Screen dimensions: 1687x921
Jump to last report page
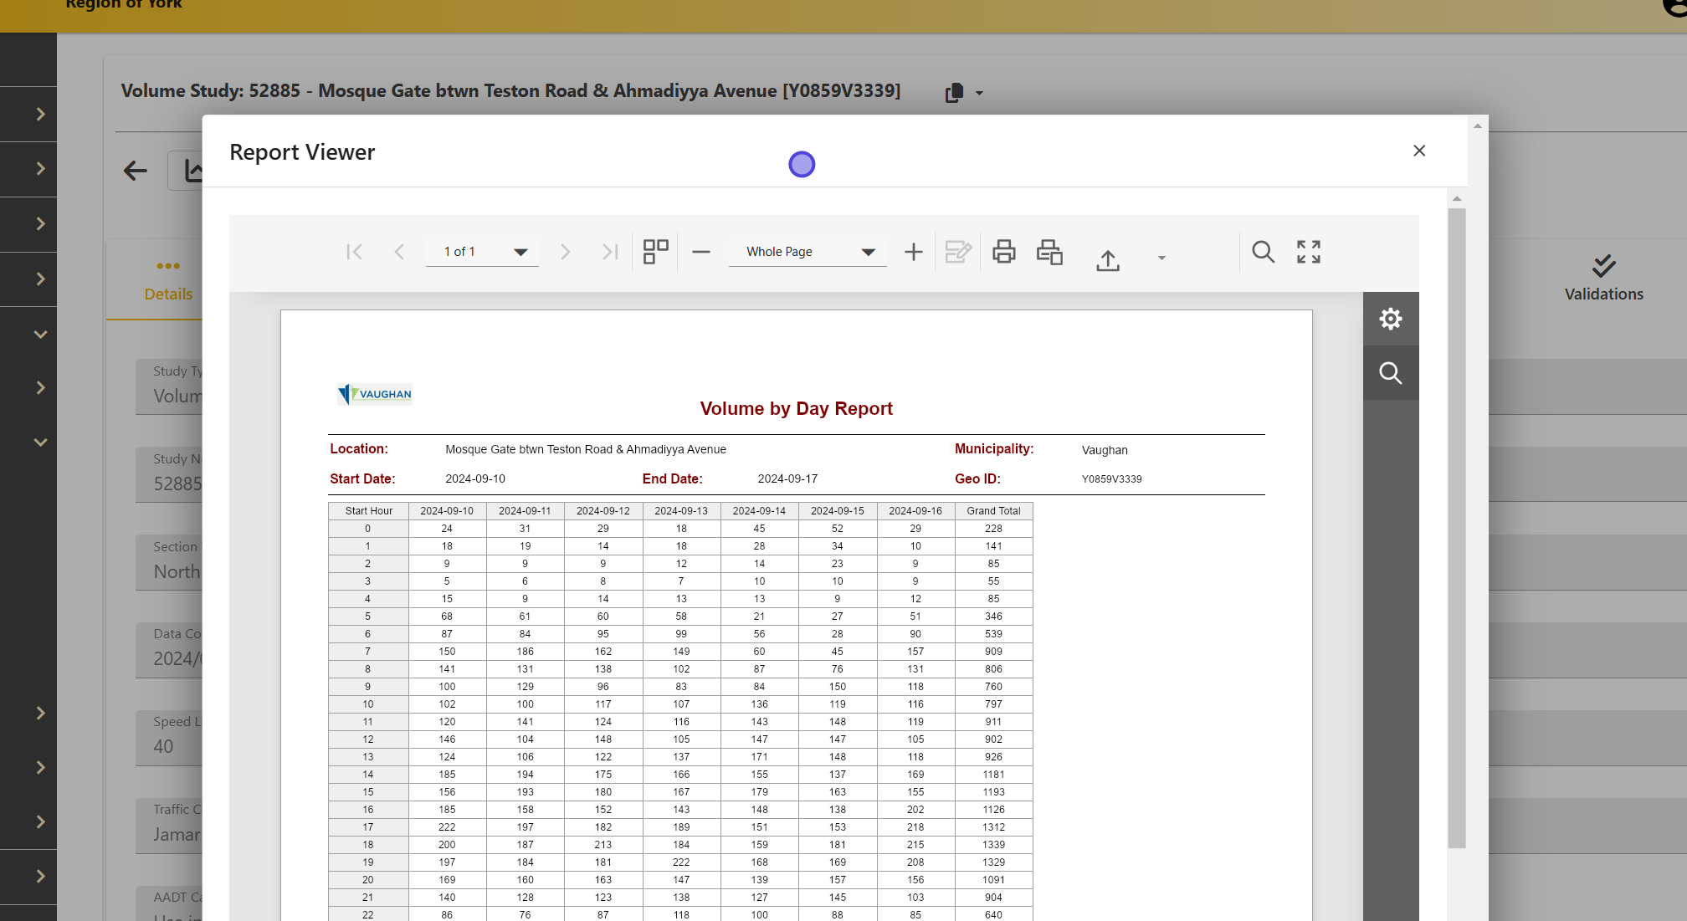click(x=610, y=252)
